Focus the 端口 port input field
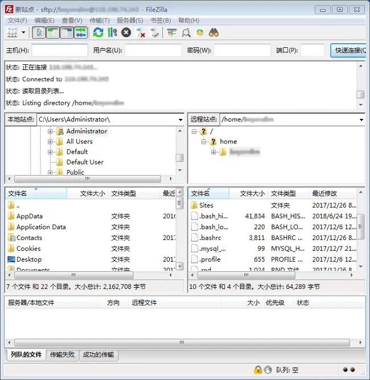Screen dimensions: 370x380 313,50
